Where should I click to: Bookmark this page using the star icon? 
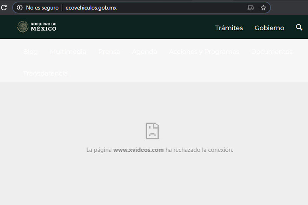tap(263, 8)
